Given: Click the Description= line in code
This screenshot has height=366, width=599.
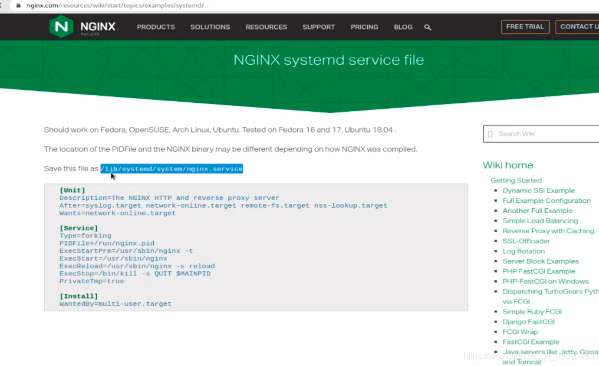Looking at the screenshot, I should coord(169,197).
